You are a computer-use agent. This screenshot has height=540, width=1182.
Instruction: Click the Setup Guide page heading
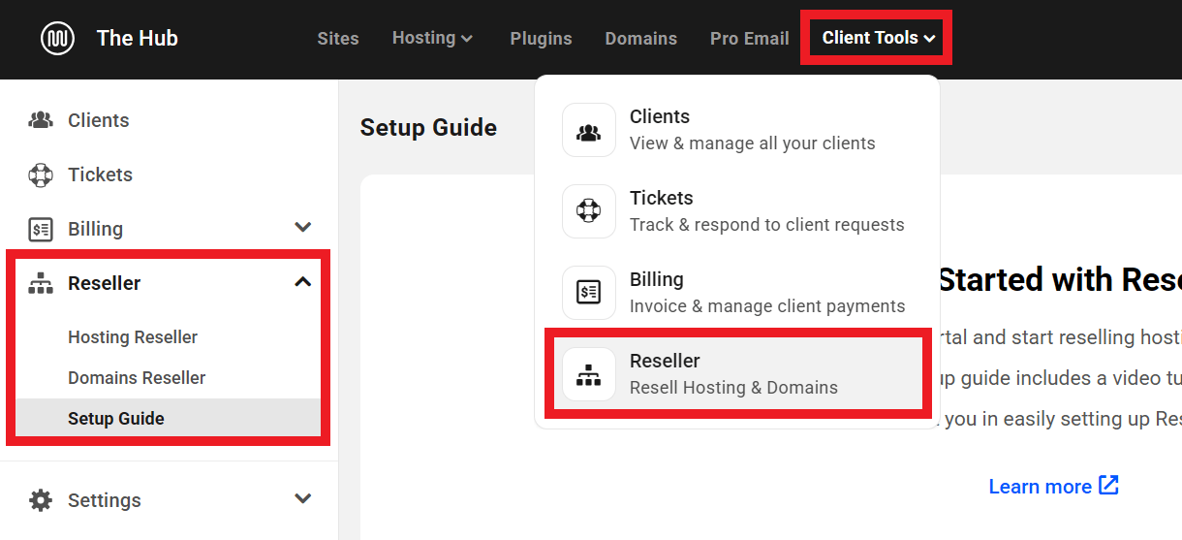(428, 128)
